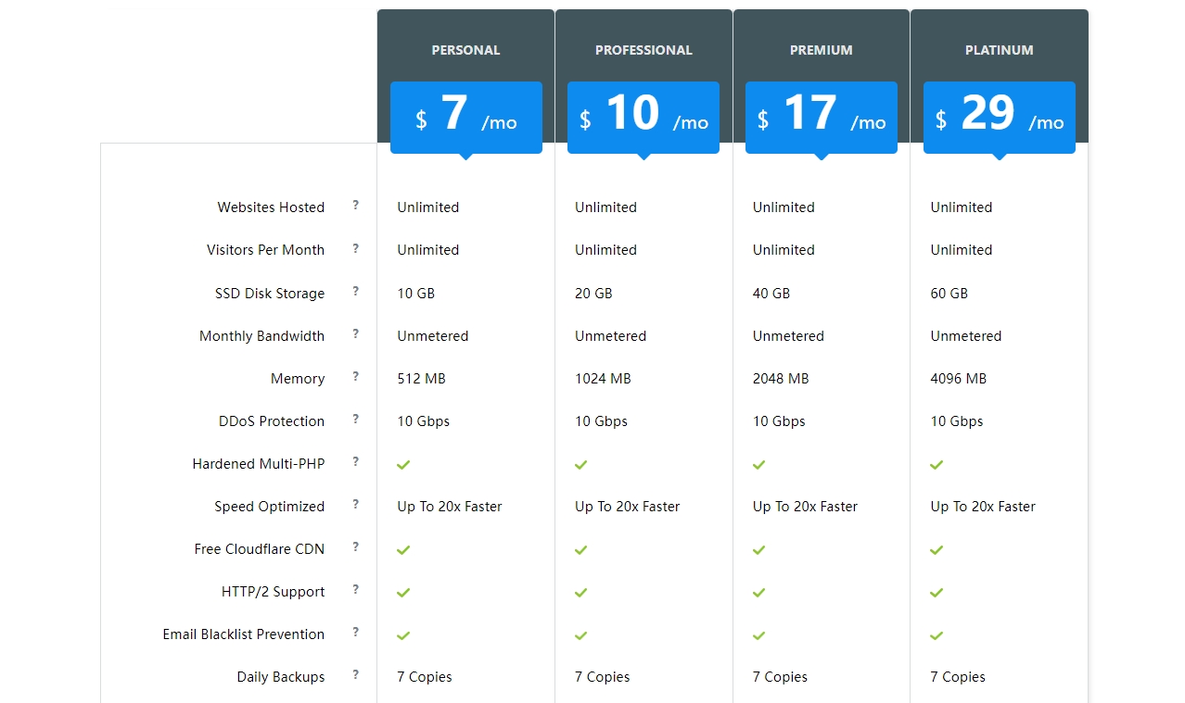Image resolution: width=1185 pixels, height=703 pixels.
Task: Click the Email Blacklist Prevention help icon
Action: pos(355,633)
